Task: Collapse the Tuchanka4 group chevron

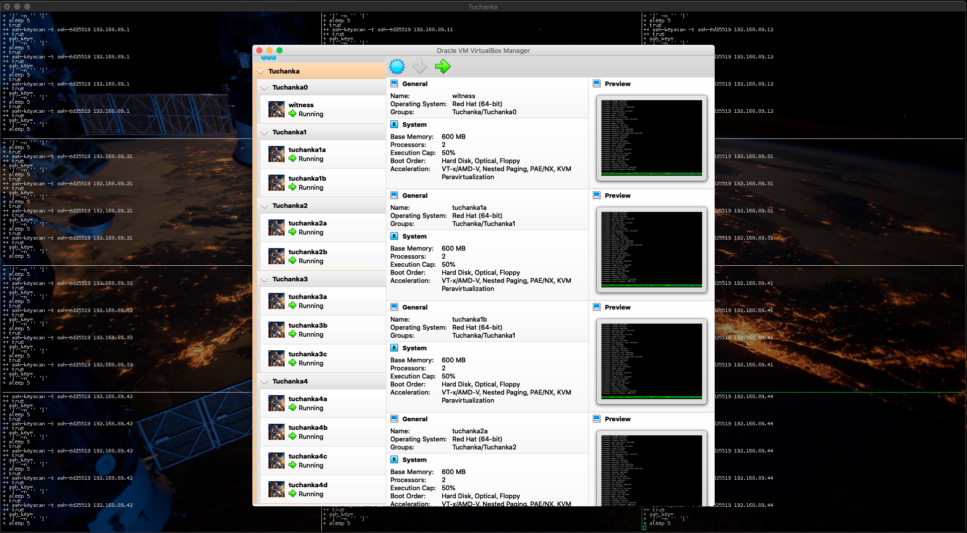Action: [264, 382]
